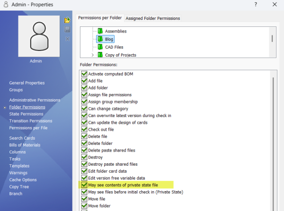This screenshot has height=211, width=284.
Task: Open Columns settings
Action: pyautogui.click(x=18, y=152)
